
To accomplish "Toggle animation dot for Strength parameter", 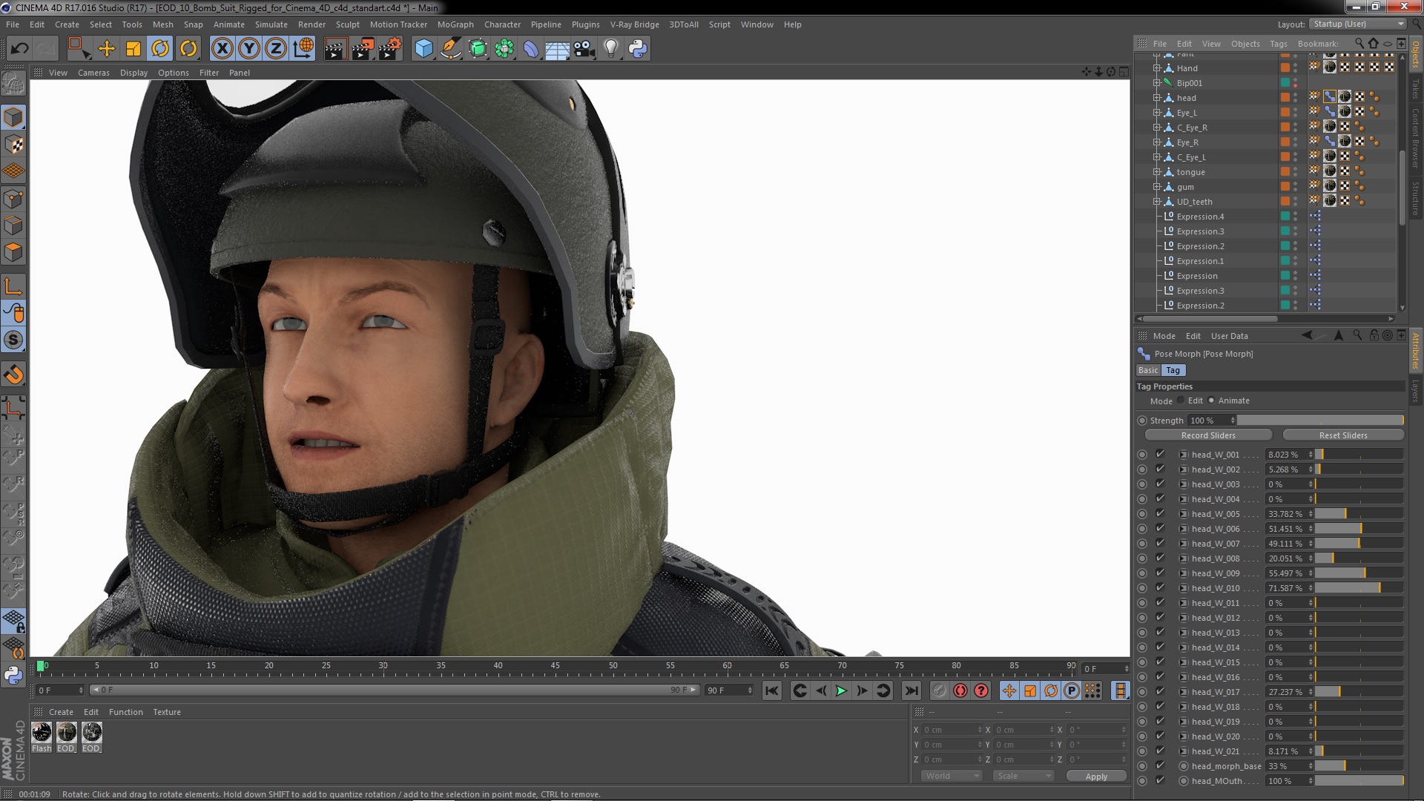I will [x=1142, y=421].
